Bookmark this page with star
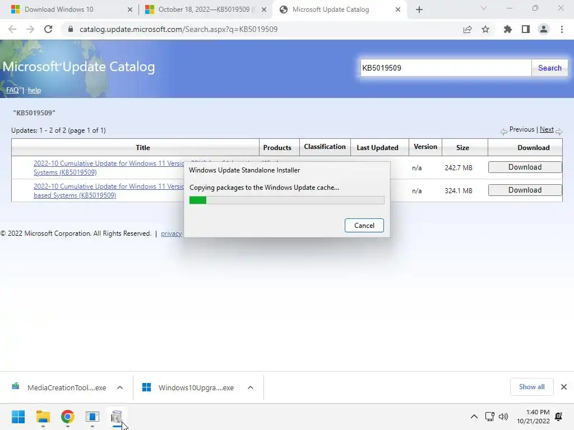The image size is (574, 430). pos(485,29)
